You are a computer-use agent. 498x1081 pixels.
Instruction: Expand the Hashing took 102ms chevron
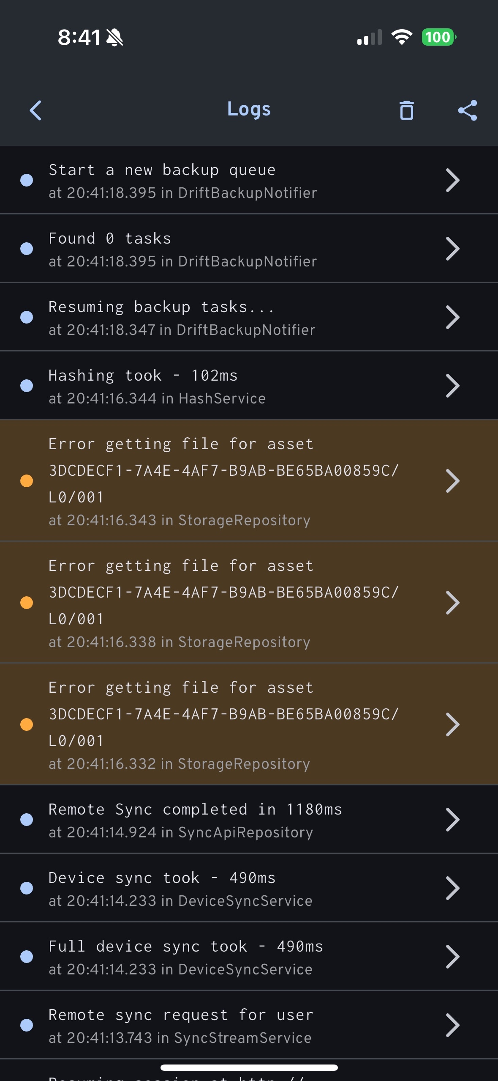pyautogui.click(x=452, y=386)
